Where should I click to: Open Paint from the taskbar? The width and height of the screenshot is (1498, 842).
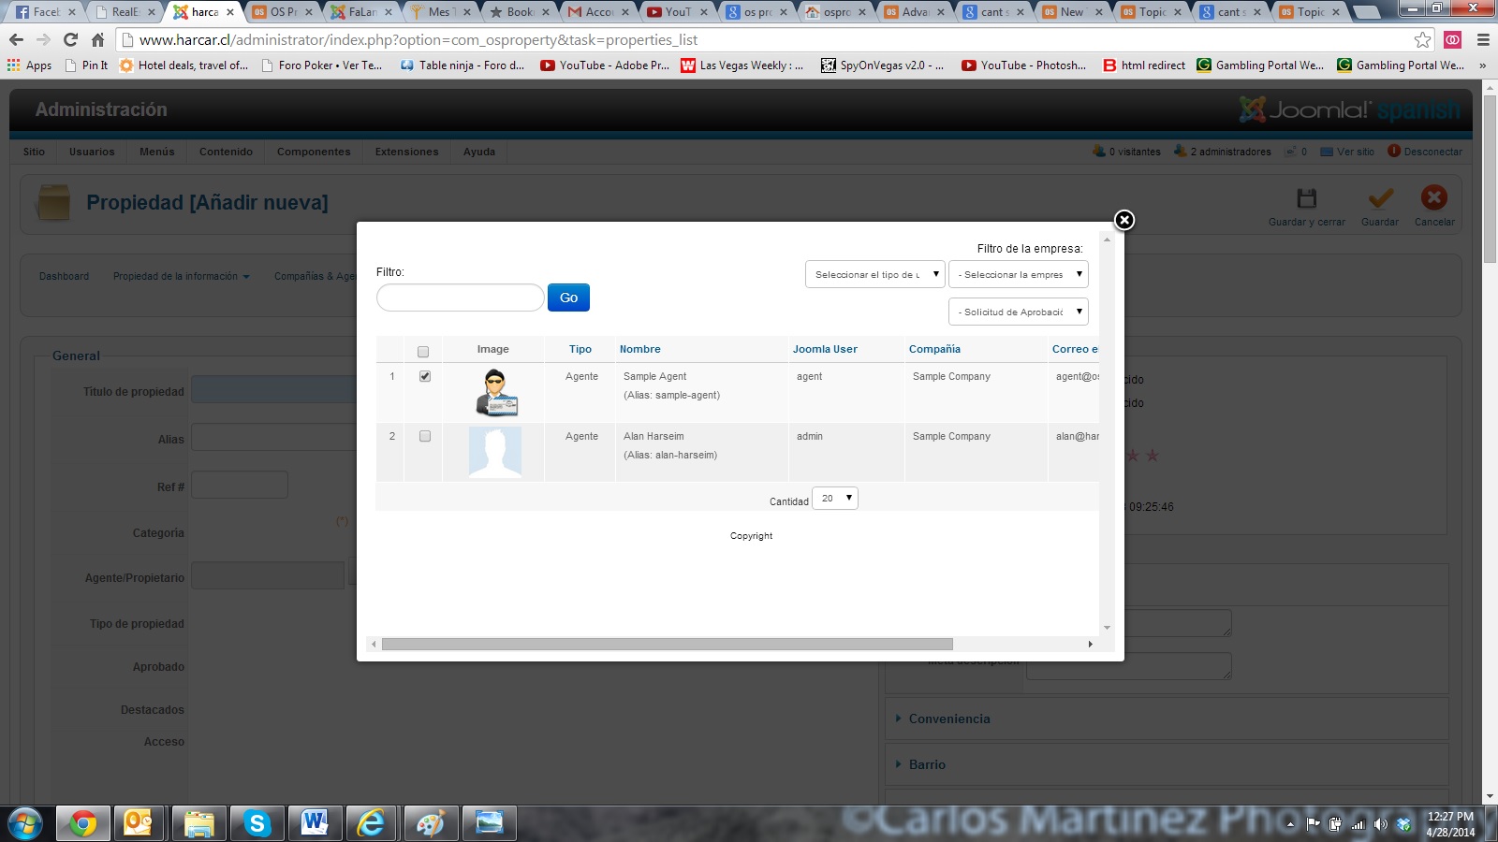[431, 823]
